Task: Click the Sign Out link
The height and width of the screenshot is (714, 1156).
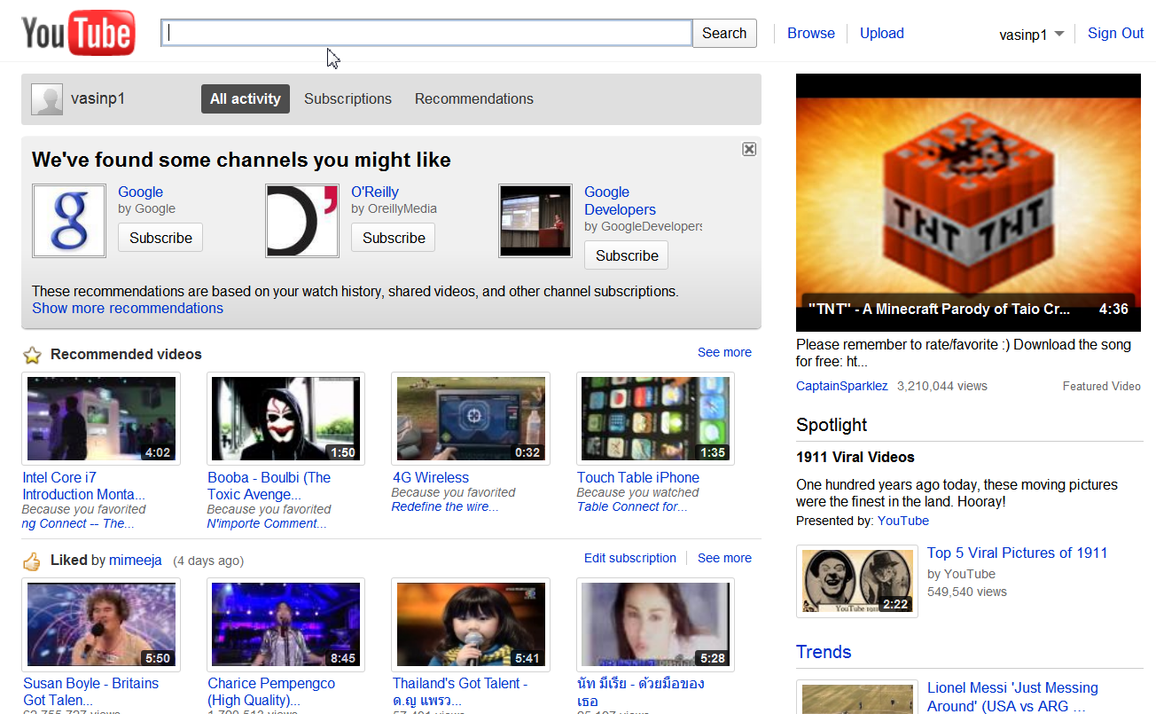Action: pyautogui.click(x=1115, y=33)
